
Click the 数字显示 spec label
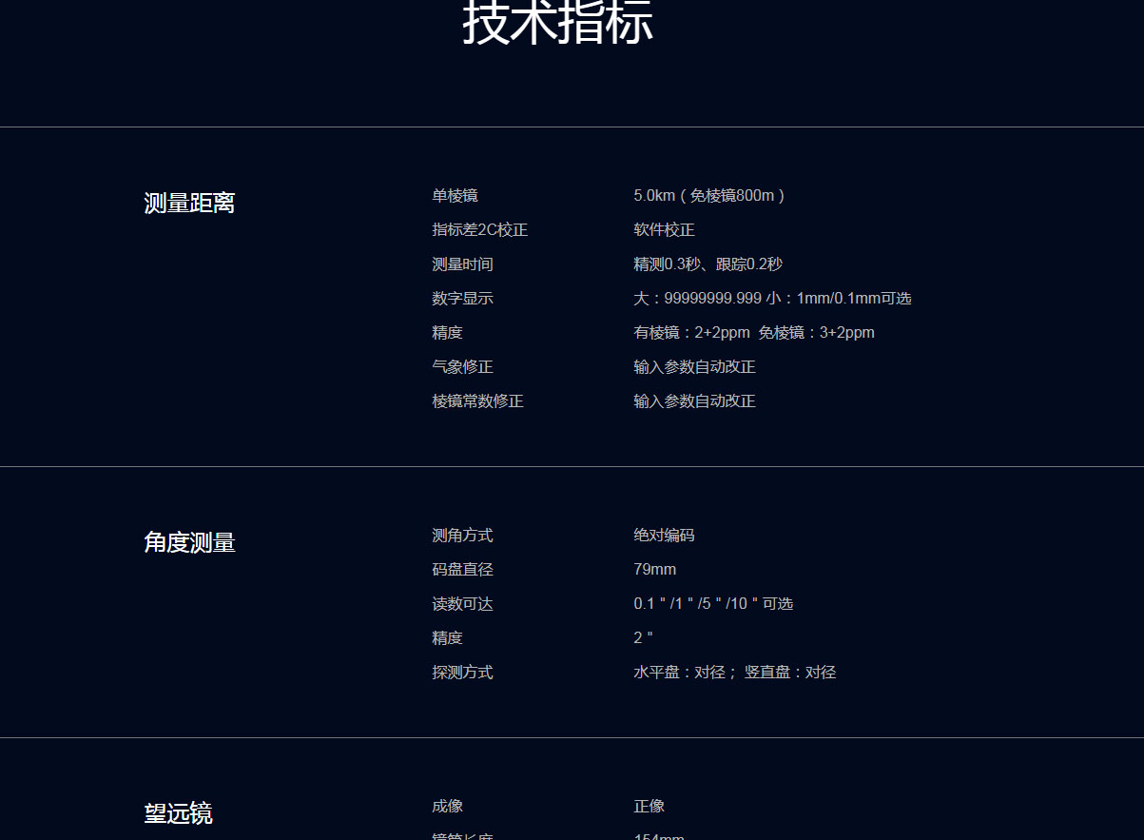(x=462, y=299)
